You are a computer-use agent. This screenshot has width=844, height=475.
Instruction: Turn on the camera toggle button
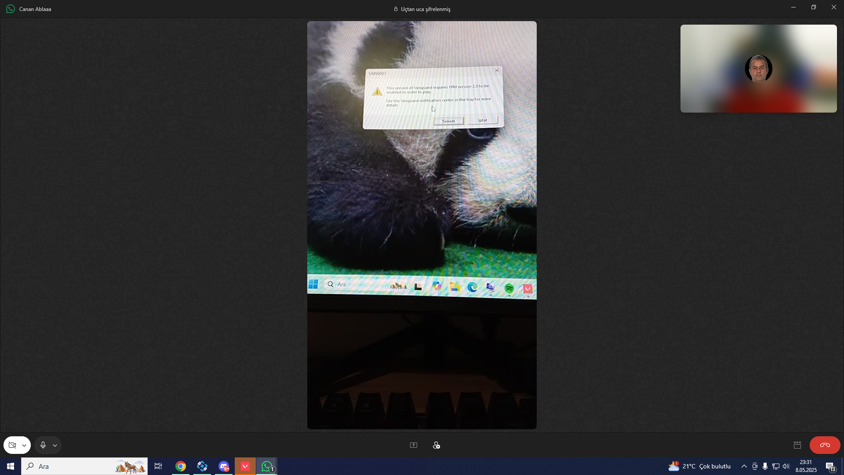coord(12,445)
